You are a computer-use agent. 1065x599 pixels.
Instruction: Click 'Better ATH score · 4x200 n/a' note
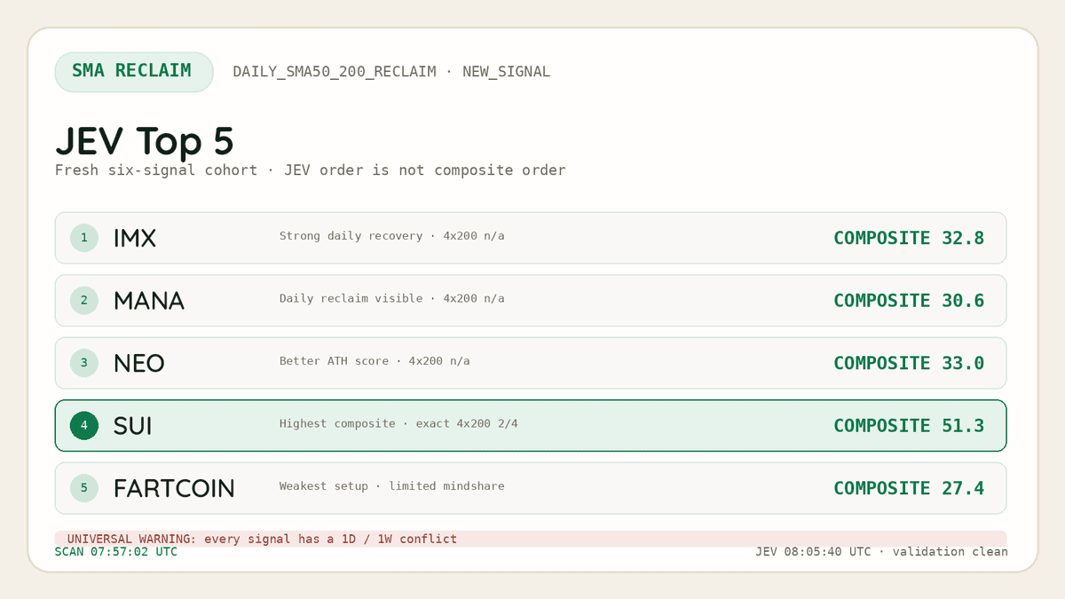(375, 361)
